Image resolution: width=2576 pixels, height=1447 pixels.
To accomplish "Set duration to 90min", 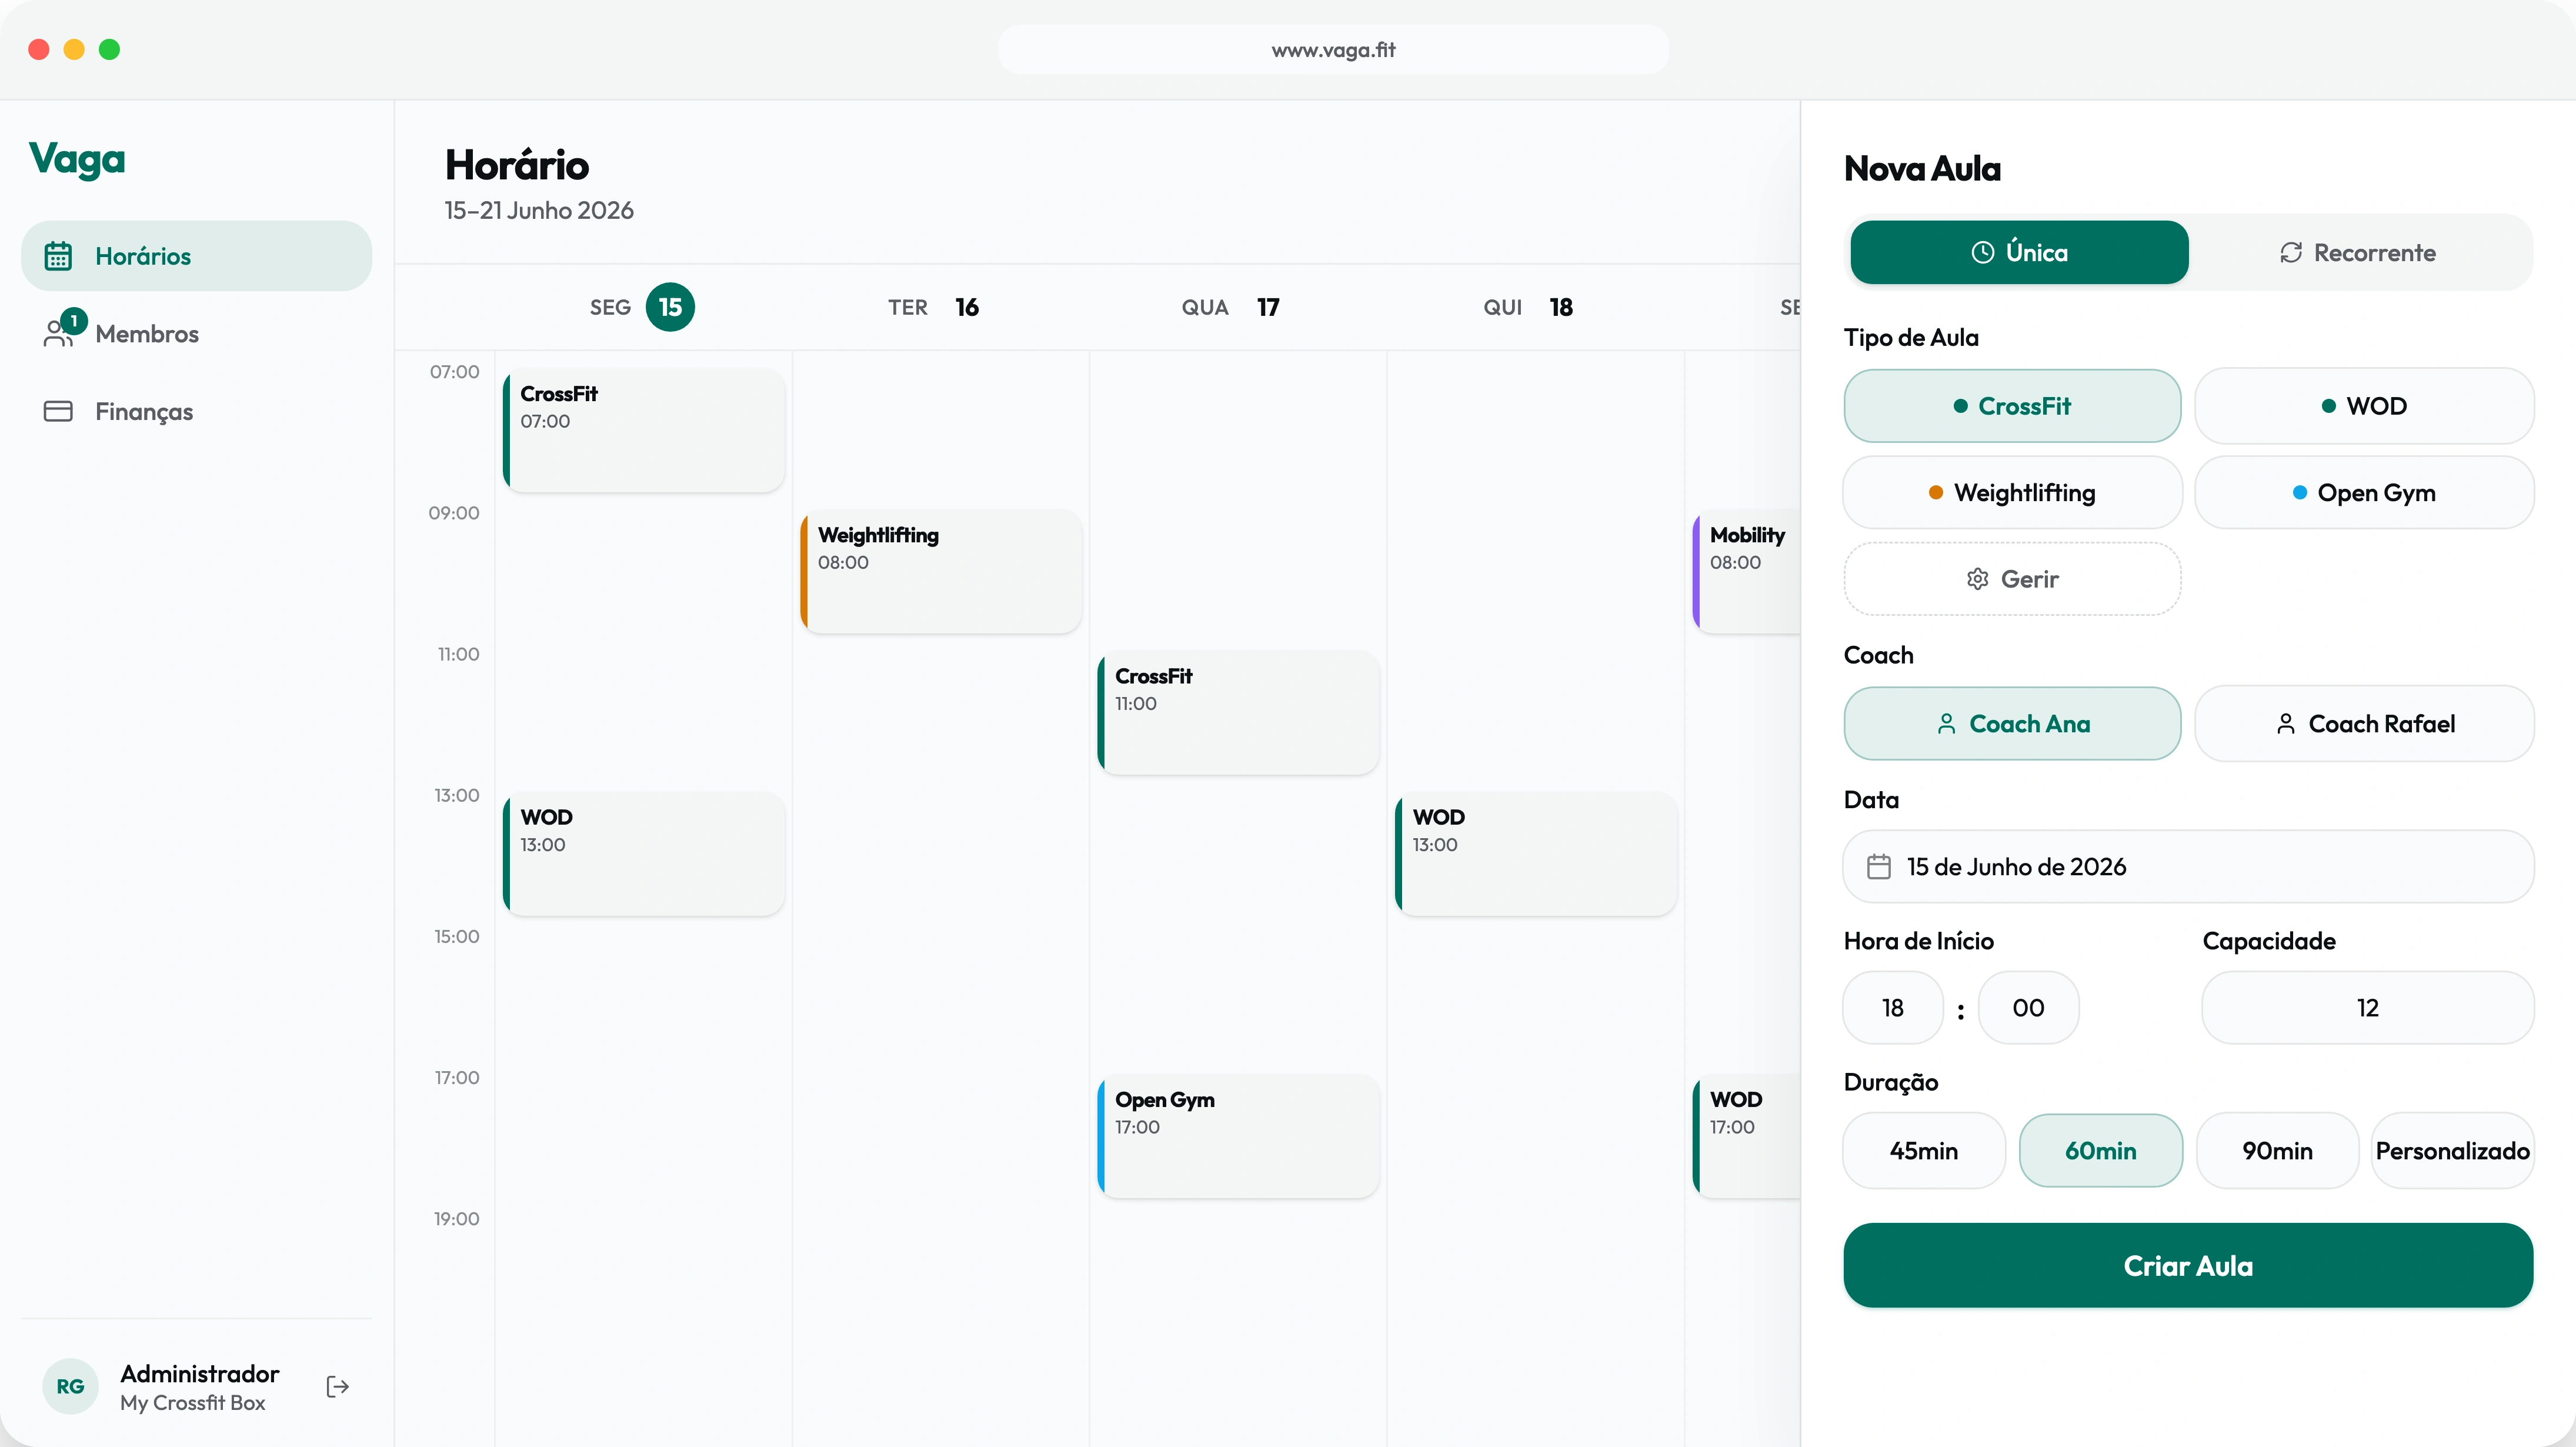I will click(x=2277, y=1150).
